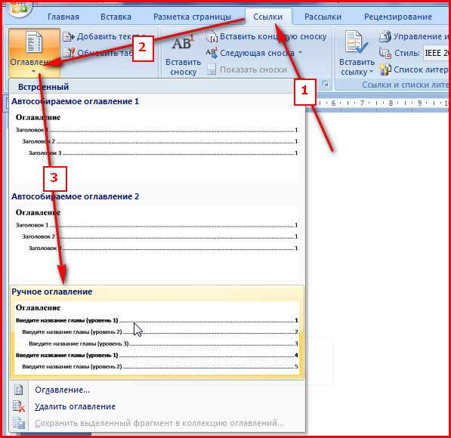Open Управление источниками icon

pyautogui.click(x=385, y=36)
